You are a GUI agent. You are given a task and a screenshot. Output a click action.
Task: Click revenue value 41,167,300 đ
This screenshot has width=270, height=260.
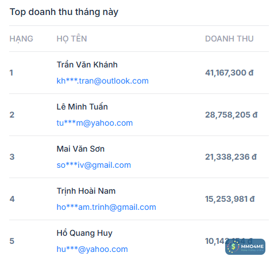pyautogui.click(x=229, y=73)
